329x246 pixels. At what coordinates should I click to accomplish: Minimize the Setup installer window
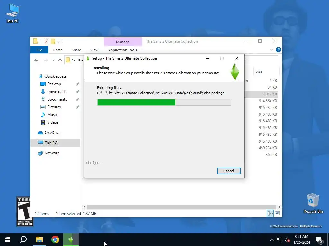208,58
